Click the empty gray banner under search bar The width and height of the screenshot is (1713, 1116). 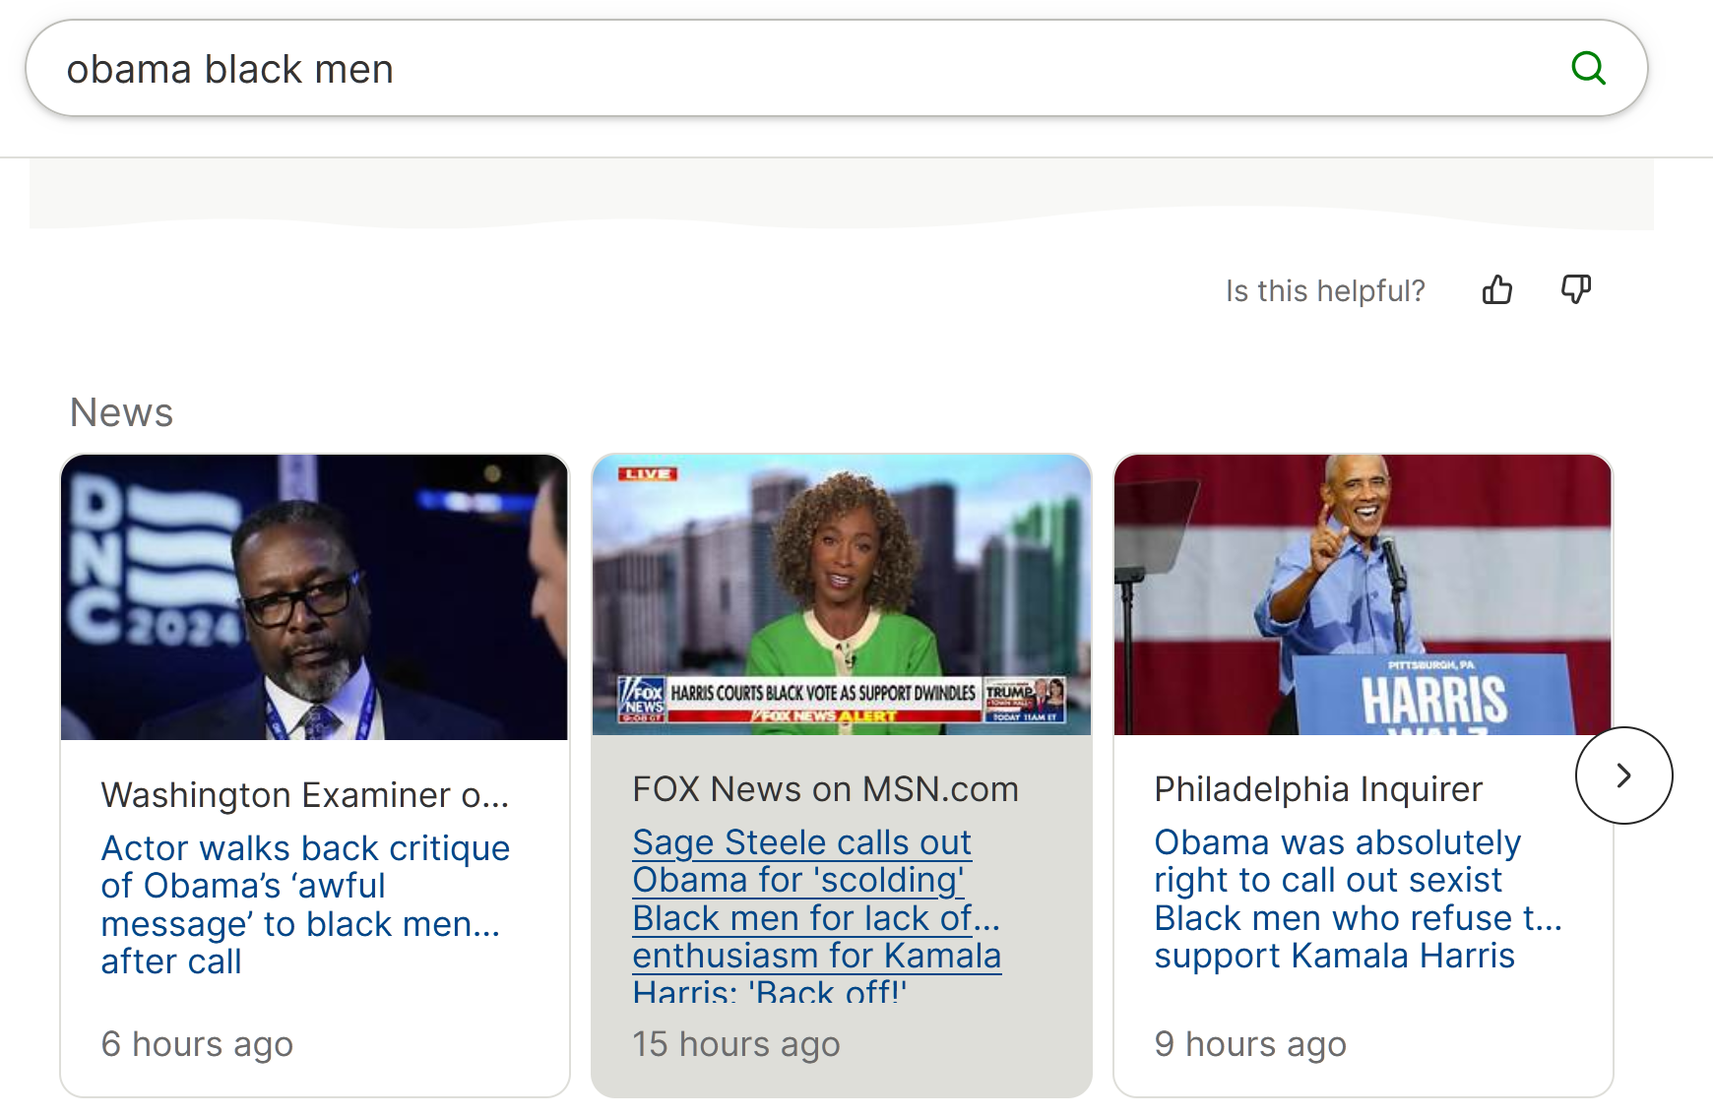(842, 195)
